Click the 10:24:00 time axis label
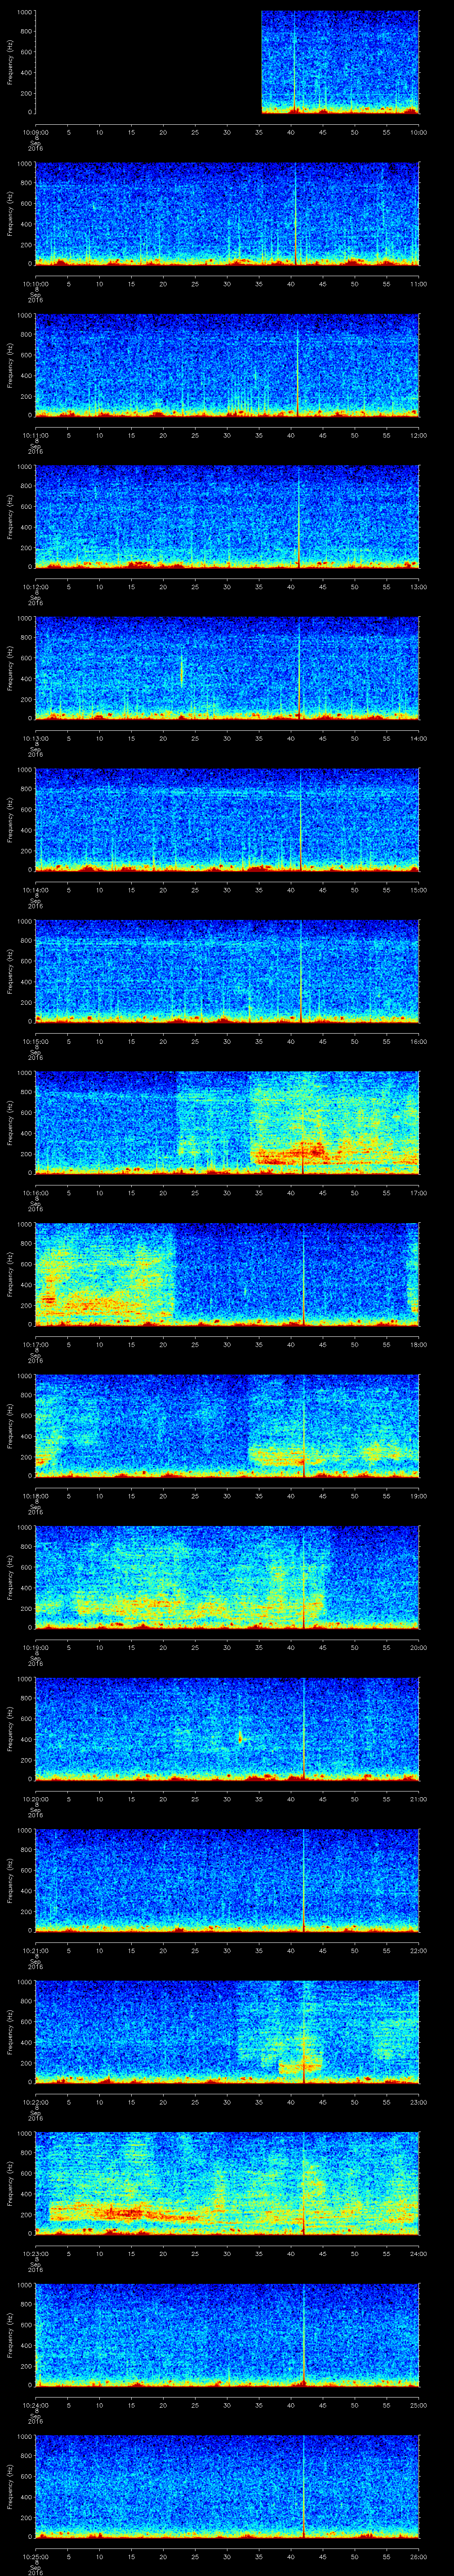454x2576 pixels. click(36, 2405)
